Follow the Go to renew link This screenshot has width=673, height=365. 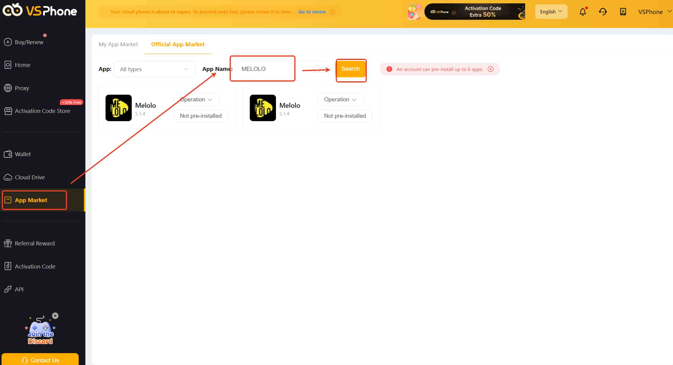point(312,12)
